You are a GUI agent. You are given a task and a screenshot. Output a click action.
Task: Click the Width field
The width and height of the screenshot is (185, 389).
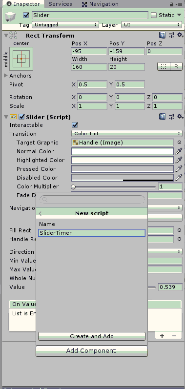(89, 67)
